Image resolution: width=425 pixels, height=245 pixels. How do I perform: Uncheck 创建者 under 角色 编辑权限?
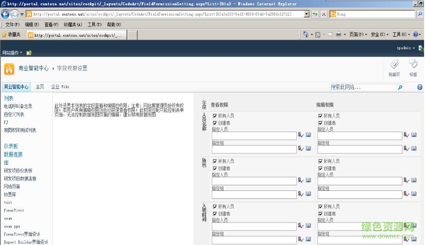[320, 169]
